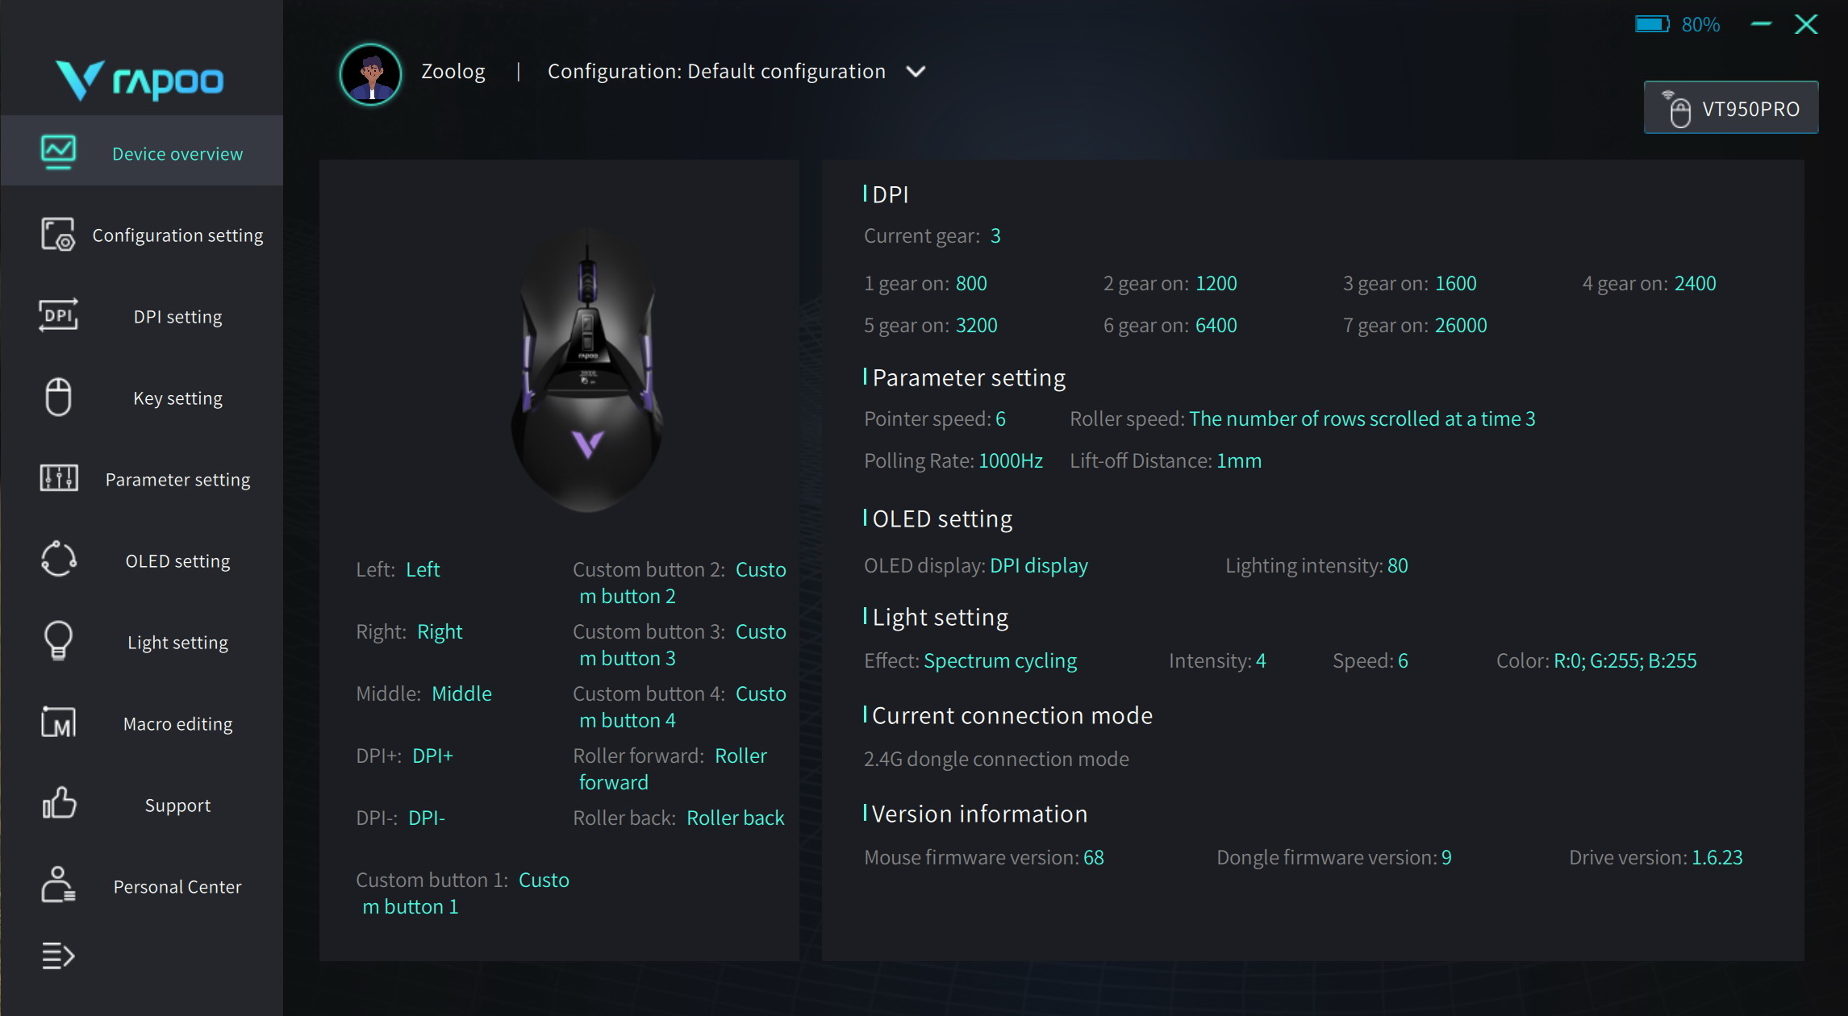Go to the Light setting menu item
1848x1016 pixels.
coord(177,643)
